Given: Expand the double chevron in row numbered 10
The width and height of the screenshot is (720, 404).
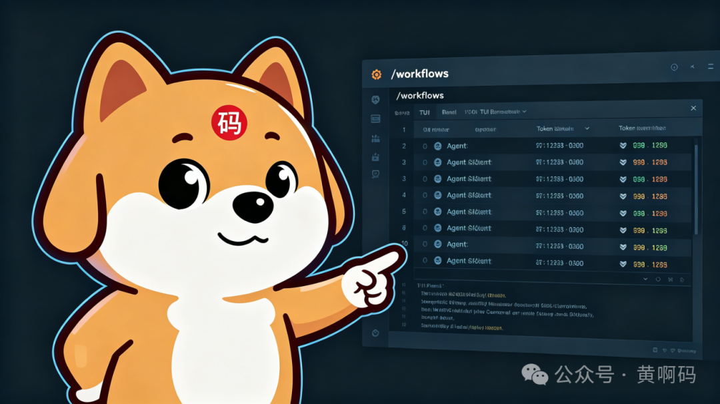Looking at the screenshot, I should [x=623, y=247].
